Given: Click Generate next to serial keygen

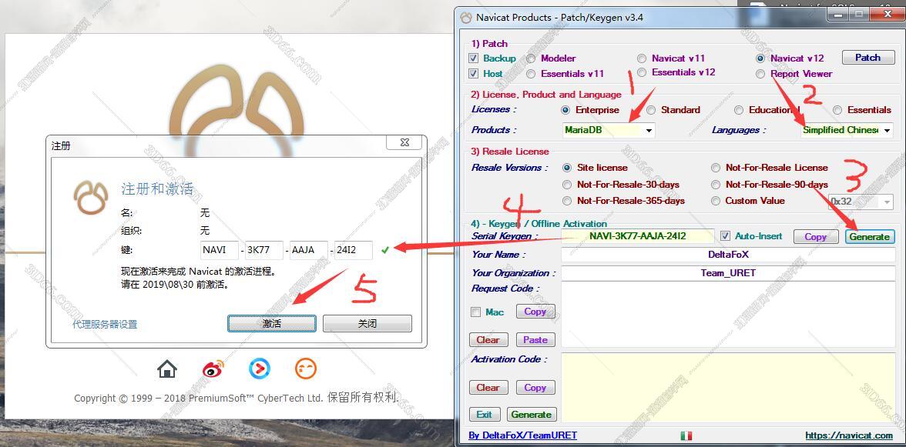Looking at the screenshot, I should (x=870, y=236).
